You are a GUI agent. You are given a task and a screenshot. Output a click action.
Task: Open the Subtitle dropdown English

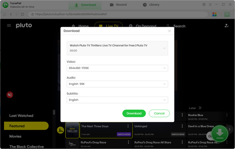pyautogui.click(x=117, y=100)
